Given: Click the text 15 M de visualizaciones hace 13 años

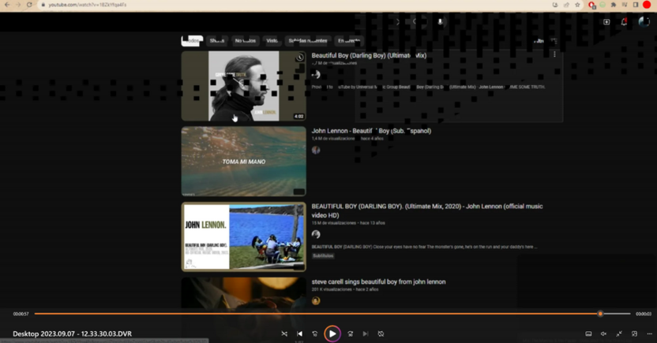Looking at the screenshot, I should 348,223.
